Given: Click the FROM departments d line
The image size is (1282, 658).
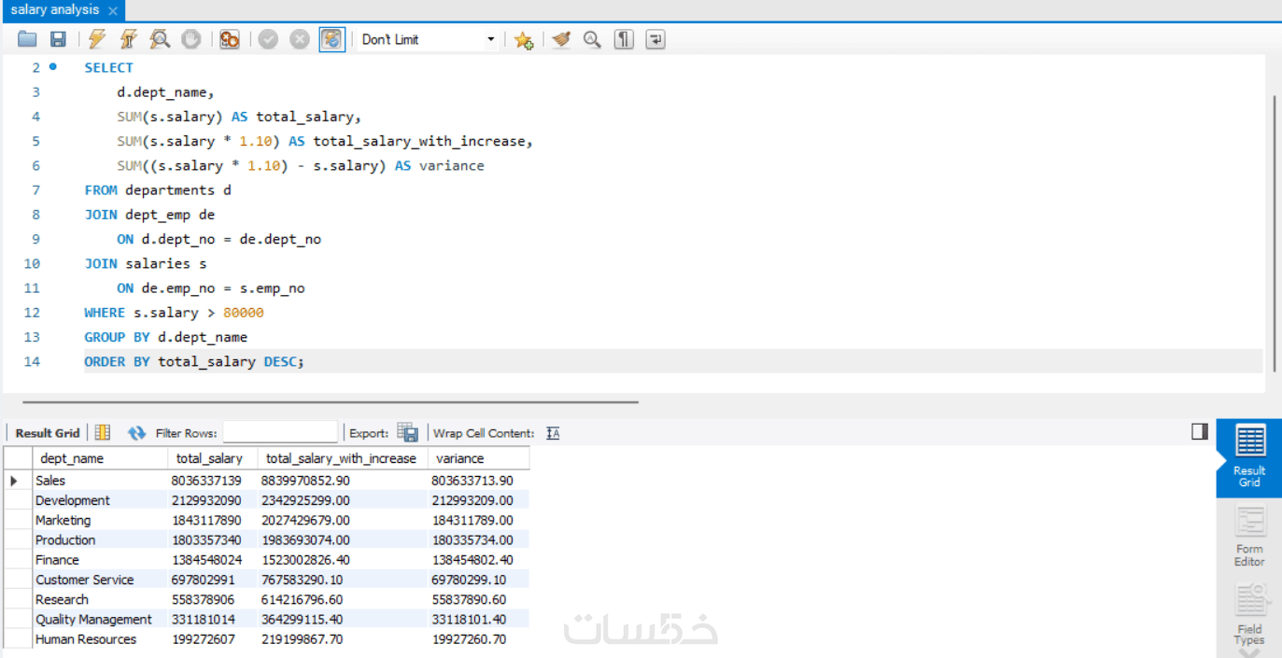Looking at the screenshot, I should pyautogui.click(x=158, y=189).
